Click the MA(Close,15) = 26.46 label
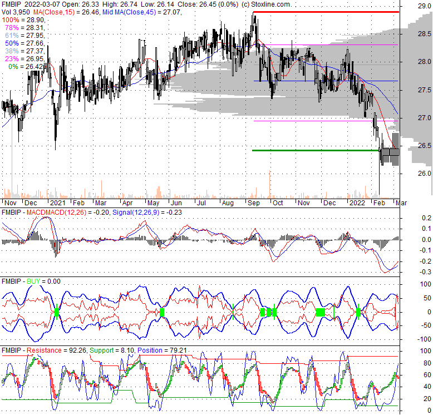Screen dimensions: 433x415 (x=67, y=12)
